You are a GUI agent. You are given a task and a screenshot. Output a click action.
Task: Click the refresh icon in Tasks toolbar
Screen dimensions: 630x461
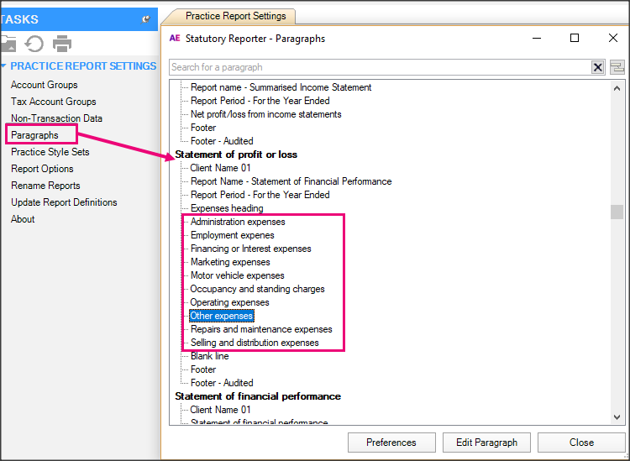click(x=34, y=44)
